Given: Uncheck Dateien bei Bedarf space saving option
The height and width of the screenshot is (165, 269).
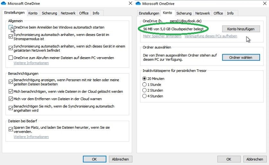Looking at the screenshot, I should click(11, 129).
